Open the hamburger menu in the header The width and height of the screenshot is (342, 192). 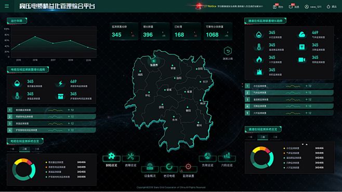click(7, 6)
